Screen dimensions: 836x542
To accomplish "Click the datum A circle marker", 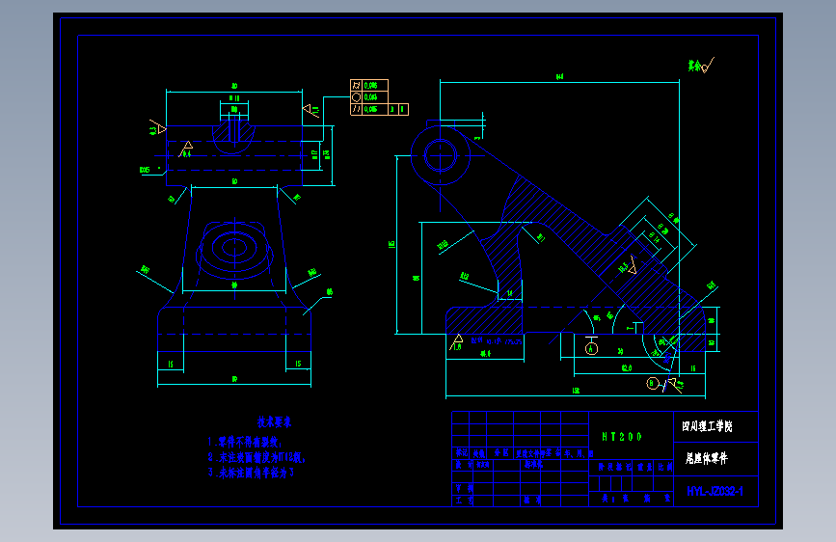I will coord(591,348).
